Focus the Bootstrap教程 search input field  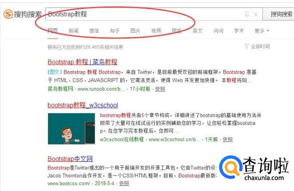[144, 14]
